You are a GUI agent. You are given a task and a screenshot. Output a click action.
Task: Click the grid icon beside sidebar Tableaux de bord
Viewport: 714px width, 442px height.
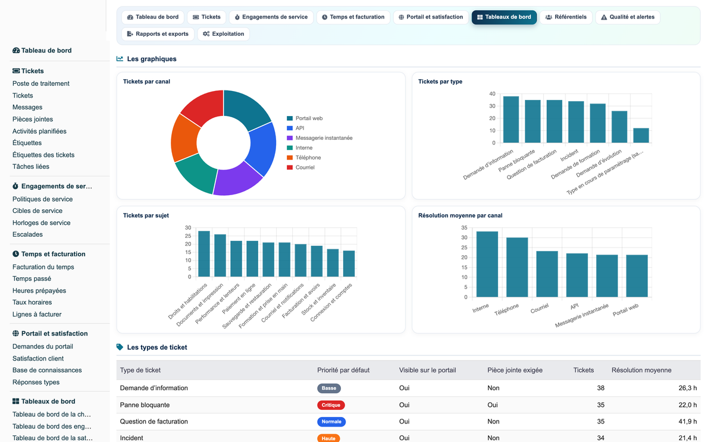[x=16, y=402]
